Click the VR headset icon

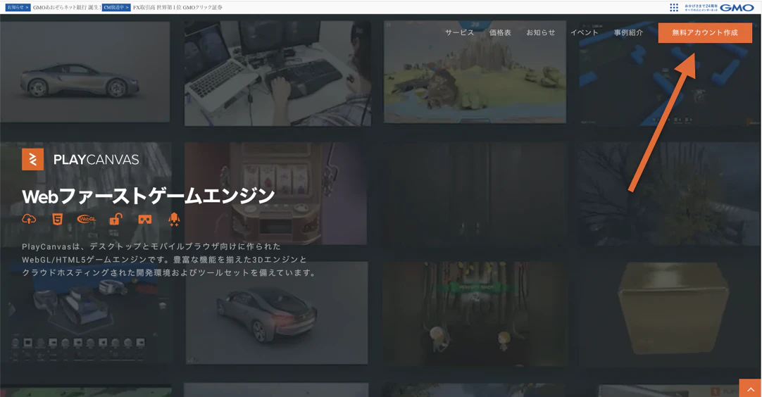145,220
